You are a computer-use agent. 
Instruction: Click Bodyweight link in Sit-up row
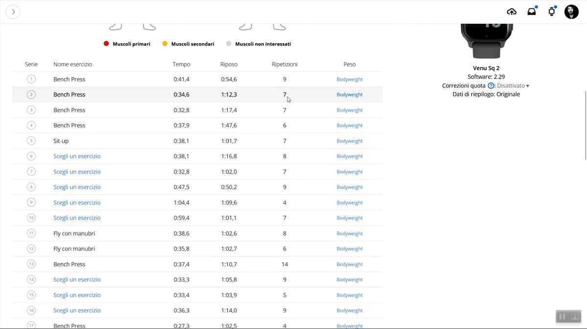tap(349, 141)
